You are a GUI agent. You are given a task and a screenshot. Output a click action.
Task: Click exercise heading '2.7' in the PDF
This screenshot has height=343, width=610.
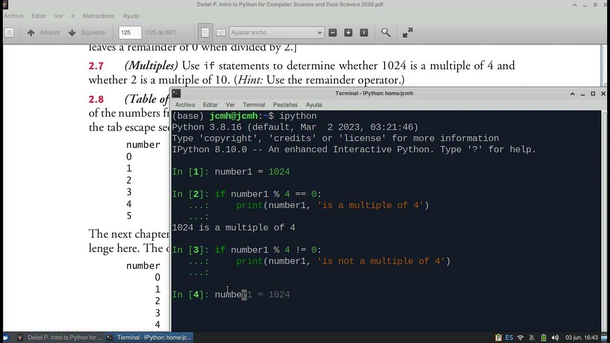click(x=96, y=66)
